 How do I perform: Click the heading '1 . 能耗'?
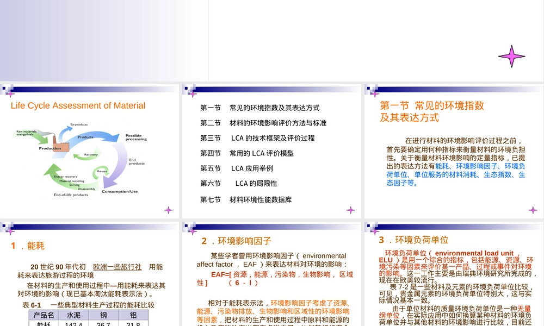pos(28,246)
